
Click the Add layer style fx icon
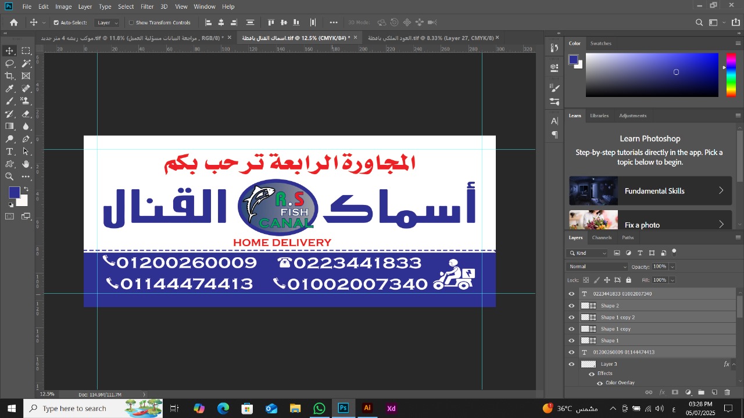point(663,392)
